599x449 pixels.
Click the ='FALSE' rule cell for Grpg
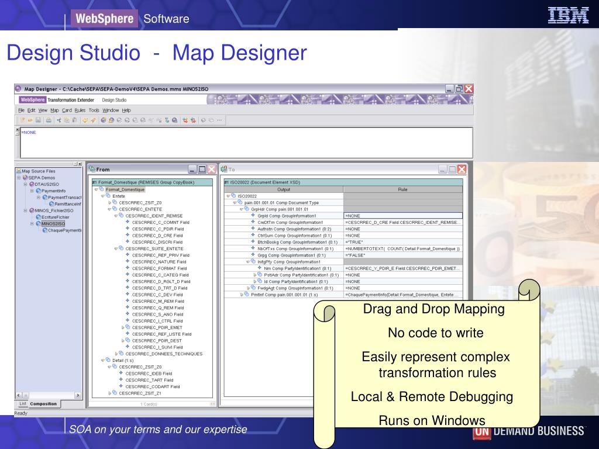click(x=403, y=255)
